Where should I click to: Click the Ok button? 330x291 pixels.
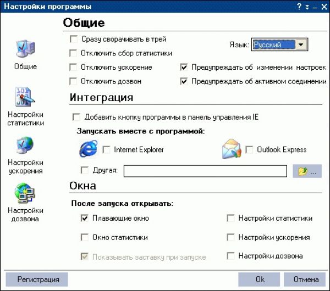point(259,279)
